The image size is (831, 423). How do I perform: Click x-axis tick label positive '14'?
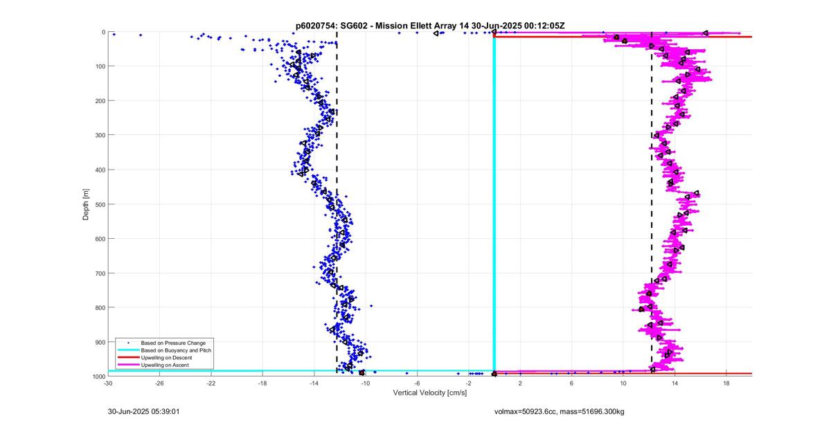click(x=674, y=383)
